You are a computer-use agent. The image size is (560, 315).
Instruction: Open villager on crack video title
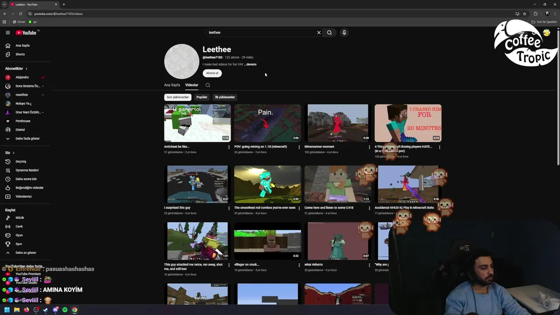[247, 265]
